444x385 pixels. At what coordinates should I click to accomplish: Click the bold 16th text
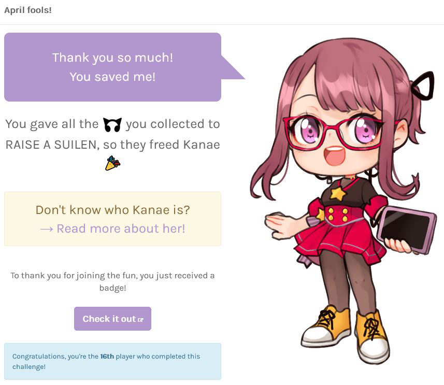107,357
